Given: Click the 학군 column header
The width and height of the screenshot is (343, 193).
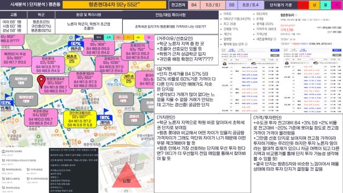Looking at the screenshot, I should click(x=41, y=14).
